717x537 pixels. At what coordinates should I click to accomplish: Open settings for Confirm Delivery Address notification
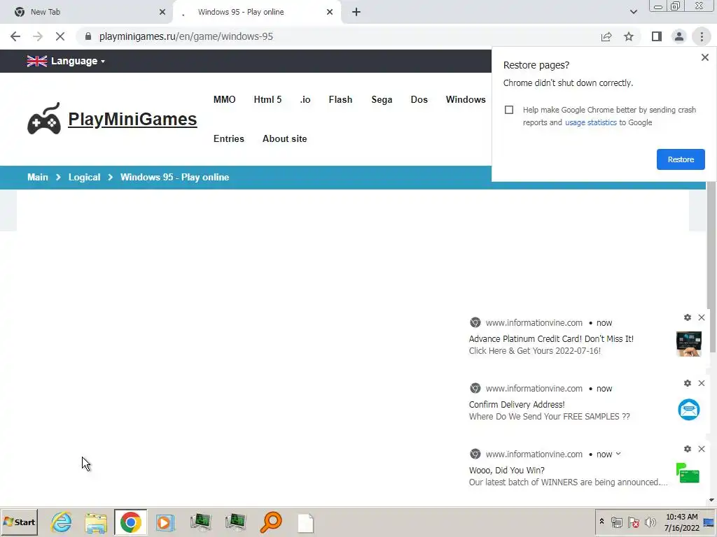click(x=688, y=383)
